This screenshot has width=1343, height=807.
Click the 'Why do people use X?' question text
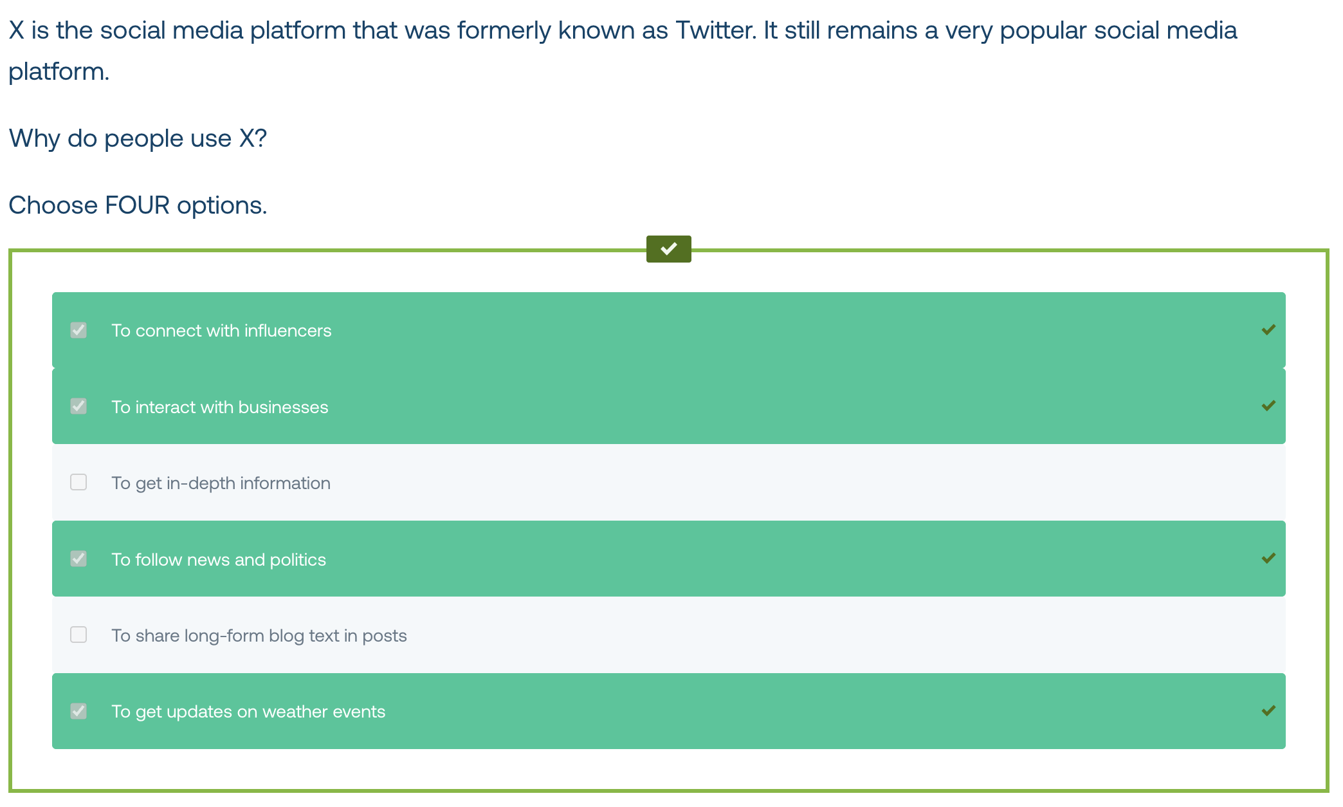(138, 138)
